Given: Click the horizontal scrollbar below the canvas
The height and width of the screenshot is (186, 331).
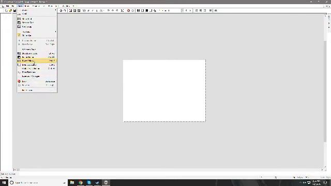Looking at the screenshot, I should coord(168,169).
